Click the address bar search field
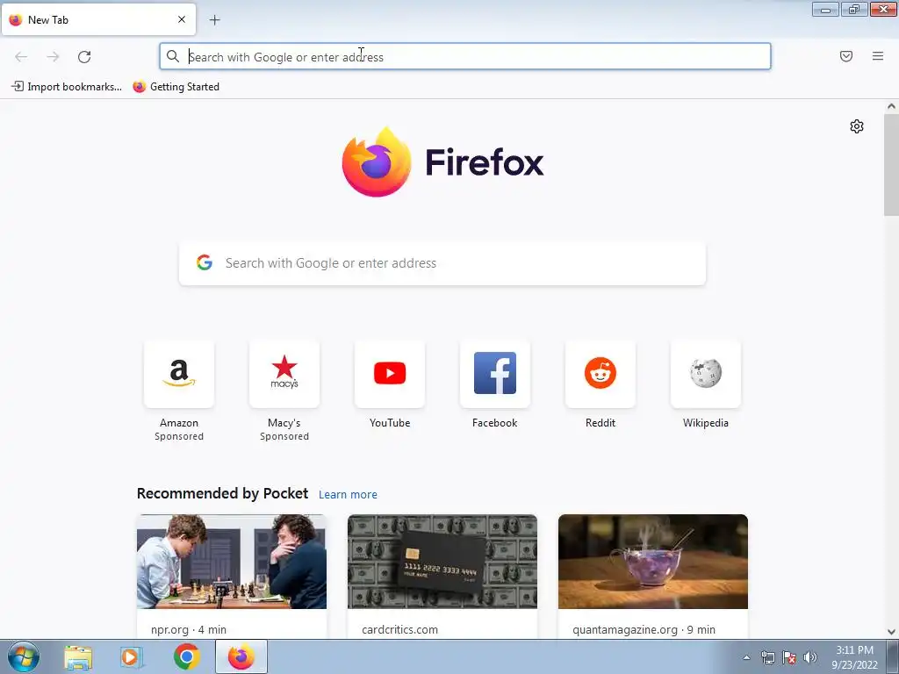The height and width of the screenshot is (674, 899). (x=465, y=57)
